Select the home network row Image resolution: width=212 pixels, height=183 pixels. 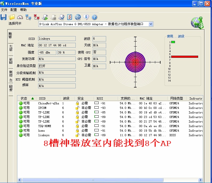pos(110,131)
